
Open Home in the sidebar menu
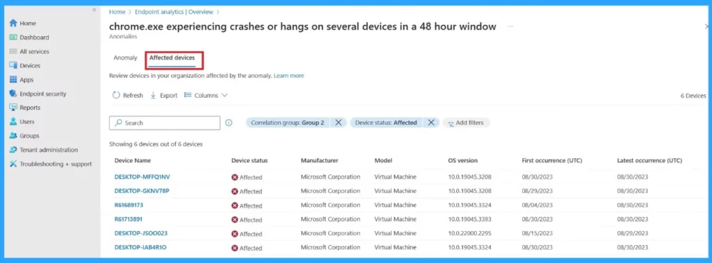tap(28, 23)
